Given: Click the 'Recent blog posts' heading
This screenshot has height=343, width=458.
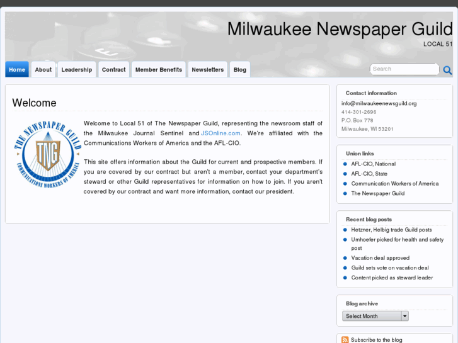Looking at the screenshot, I should click(369, 220).
